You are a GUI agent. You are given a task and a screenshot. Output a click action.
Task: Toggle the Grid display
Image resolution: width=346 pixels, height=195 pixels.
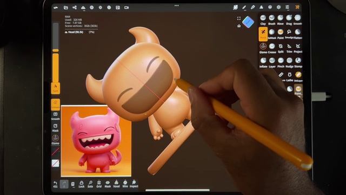tap(99, 184)
